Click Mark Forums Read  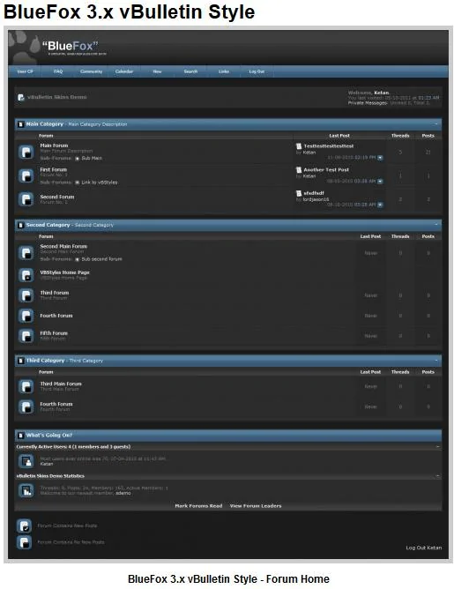(198, 506)
